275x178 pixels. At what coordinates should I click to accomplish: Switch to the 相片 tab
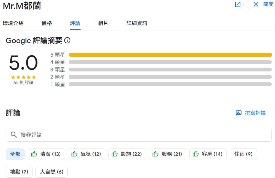[103, 23]
